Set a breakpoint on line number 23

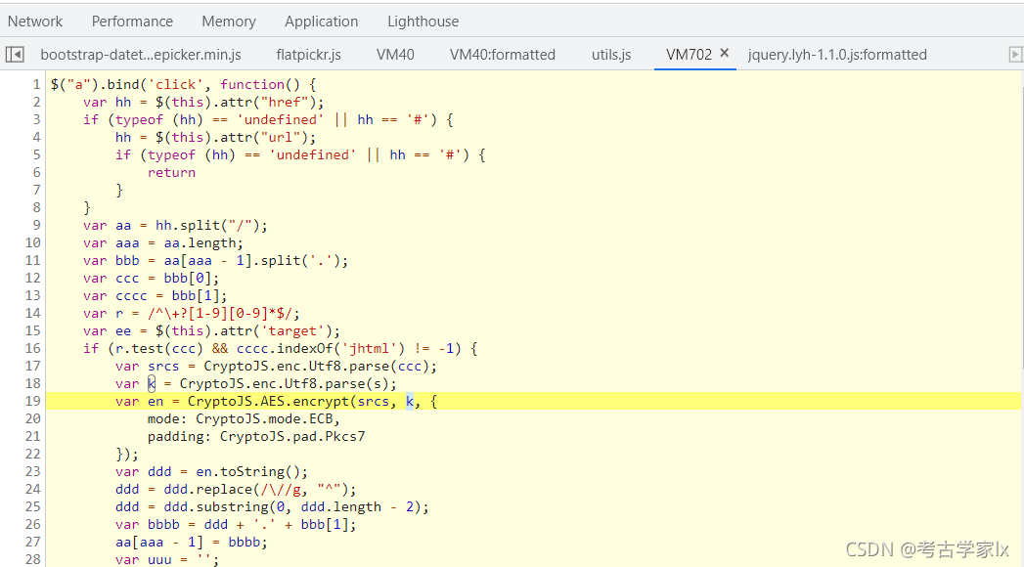point(33,471)
